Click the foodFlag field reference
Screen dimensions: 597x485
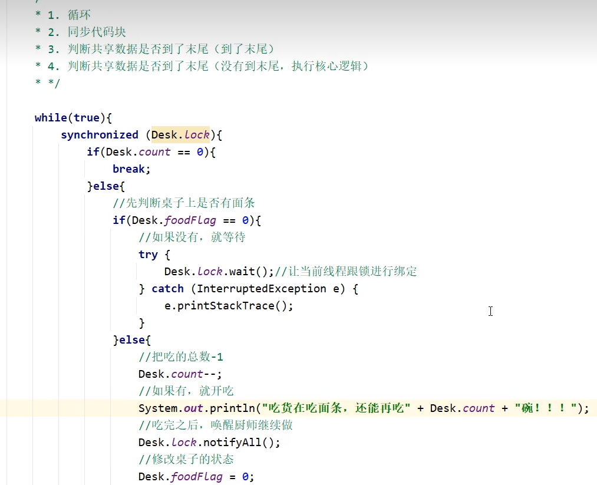click(190, 220)
